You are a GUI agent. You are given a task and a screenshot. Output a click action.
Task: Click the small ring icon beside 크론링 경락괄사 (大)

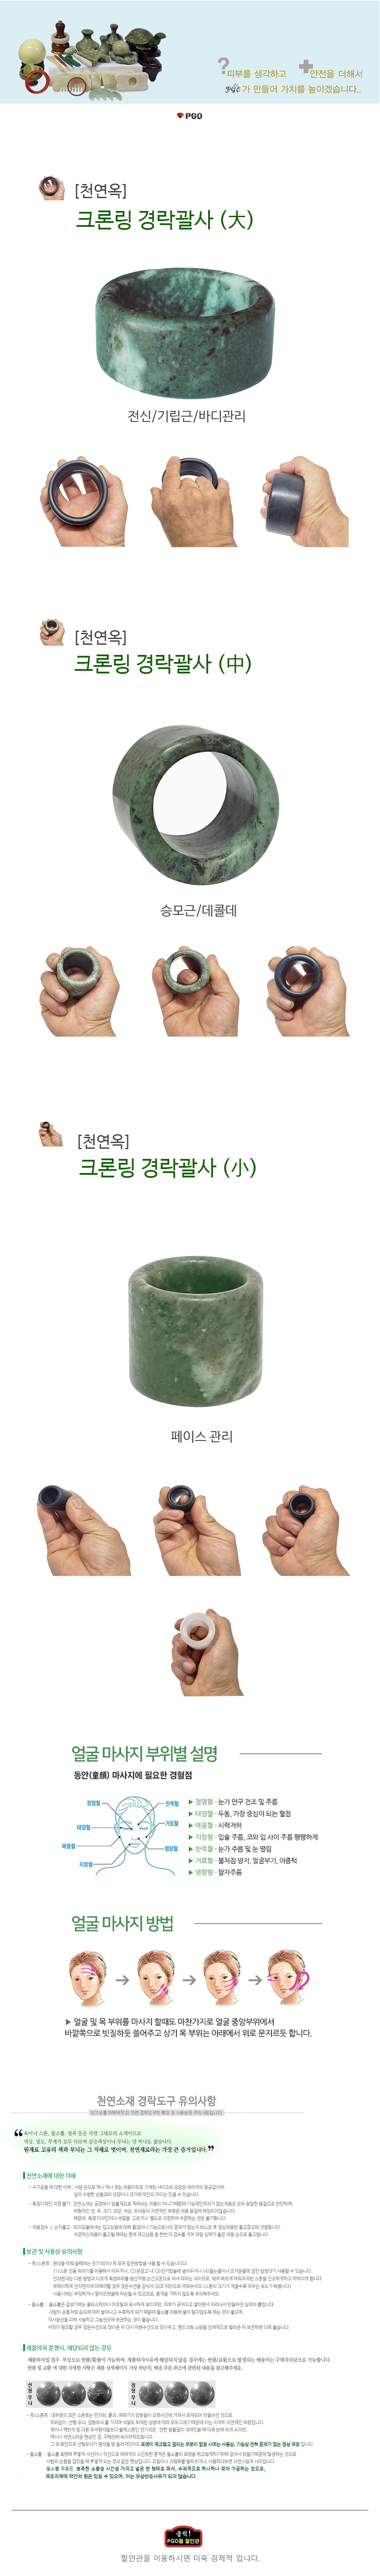[51, 187]
